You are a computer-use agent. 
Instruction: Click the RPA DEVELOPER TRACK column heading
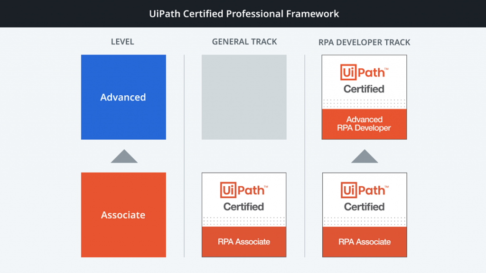364,42
